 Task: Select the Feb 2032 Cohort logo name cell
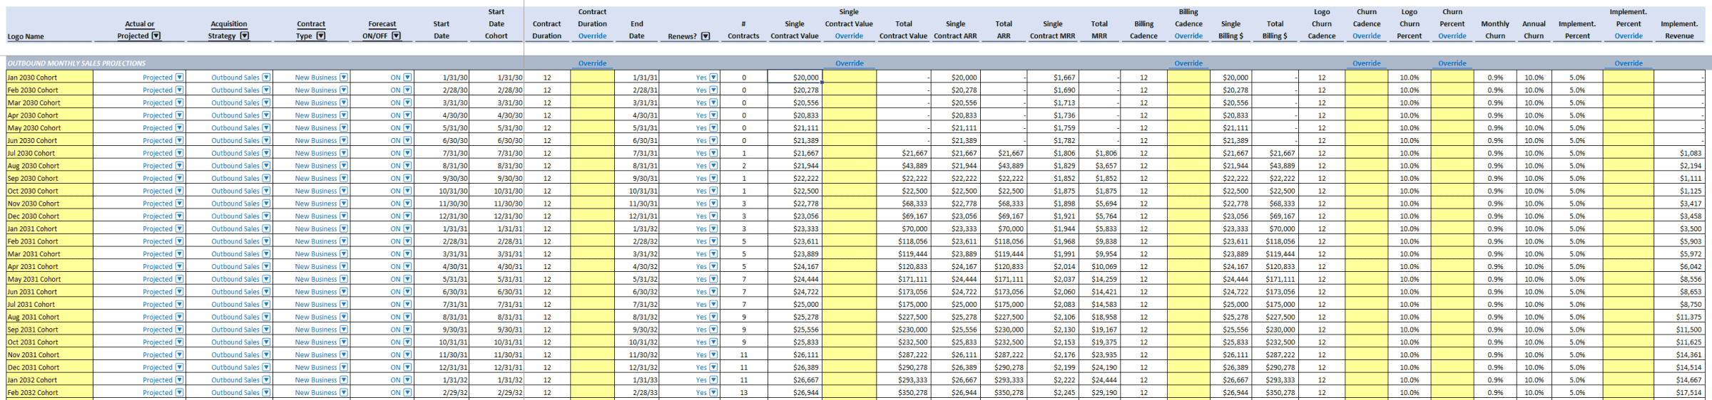[x=49, y=392]
